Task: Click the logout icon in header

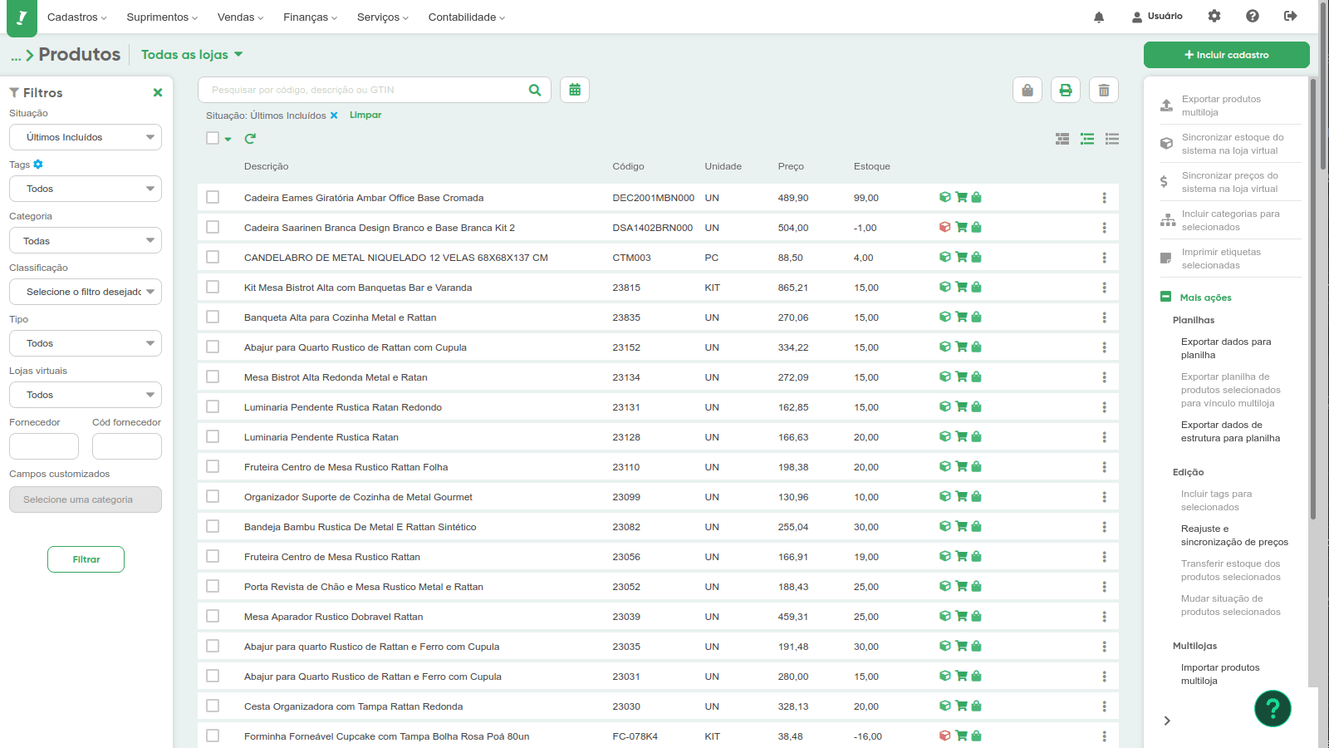Action: (x=1290, y=17)
